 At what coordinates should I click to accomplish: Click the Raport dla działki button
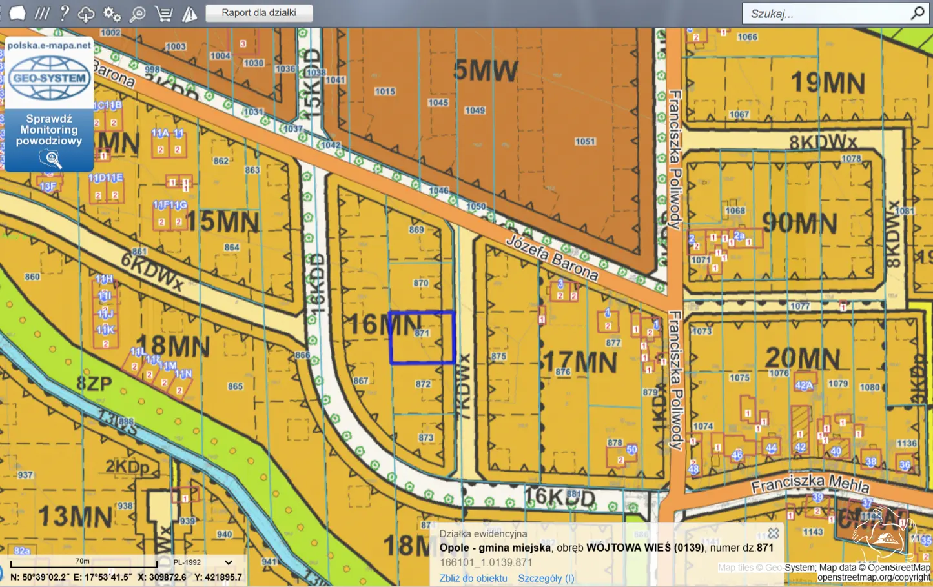[x=259, y=13]
